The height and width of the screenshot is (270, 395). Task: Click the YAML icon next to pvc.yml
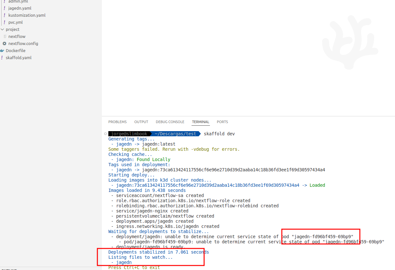pos(5,22)
